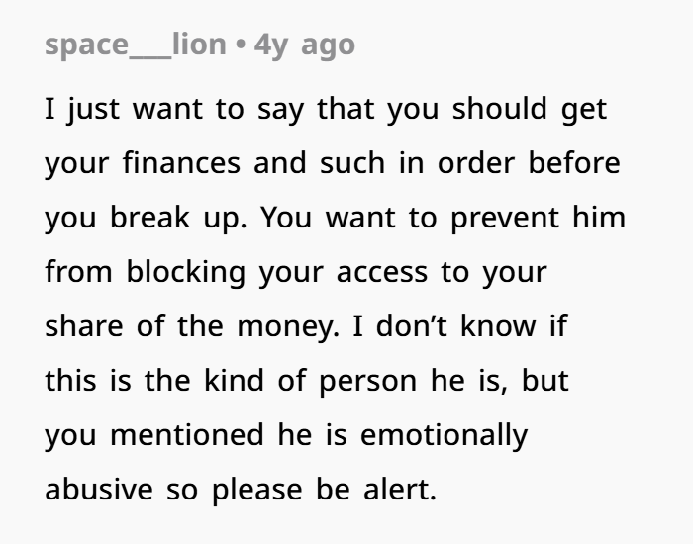
Task: Click the word "finances" in the comment
Action: click(183, 163)
